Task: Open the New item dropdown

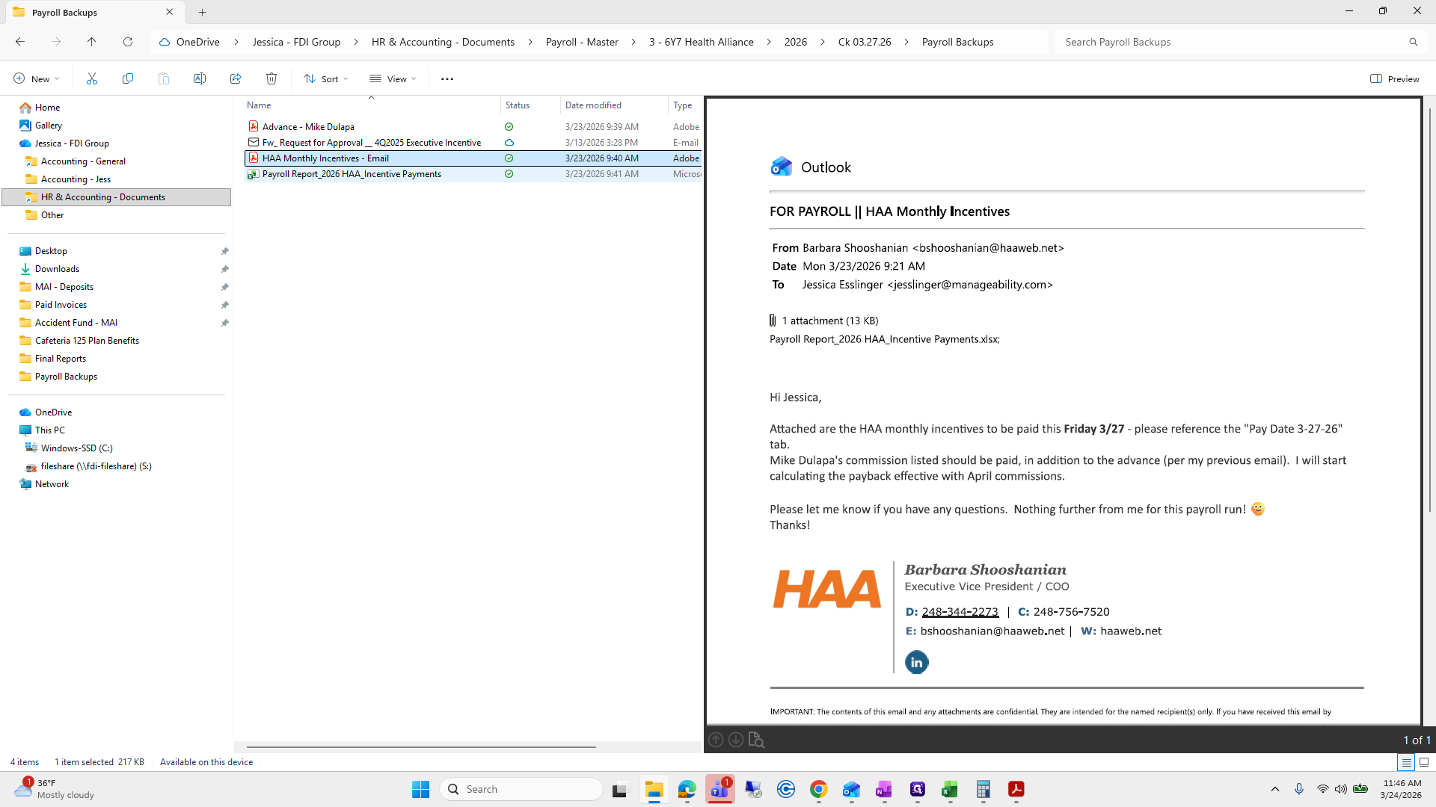Action: click(x=35, y=78)
